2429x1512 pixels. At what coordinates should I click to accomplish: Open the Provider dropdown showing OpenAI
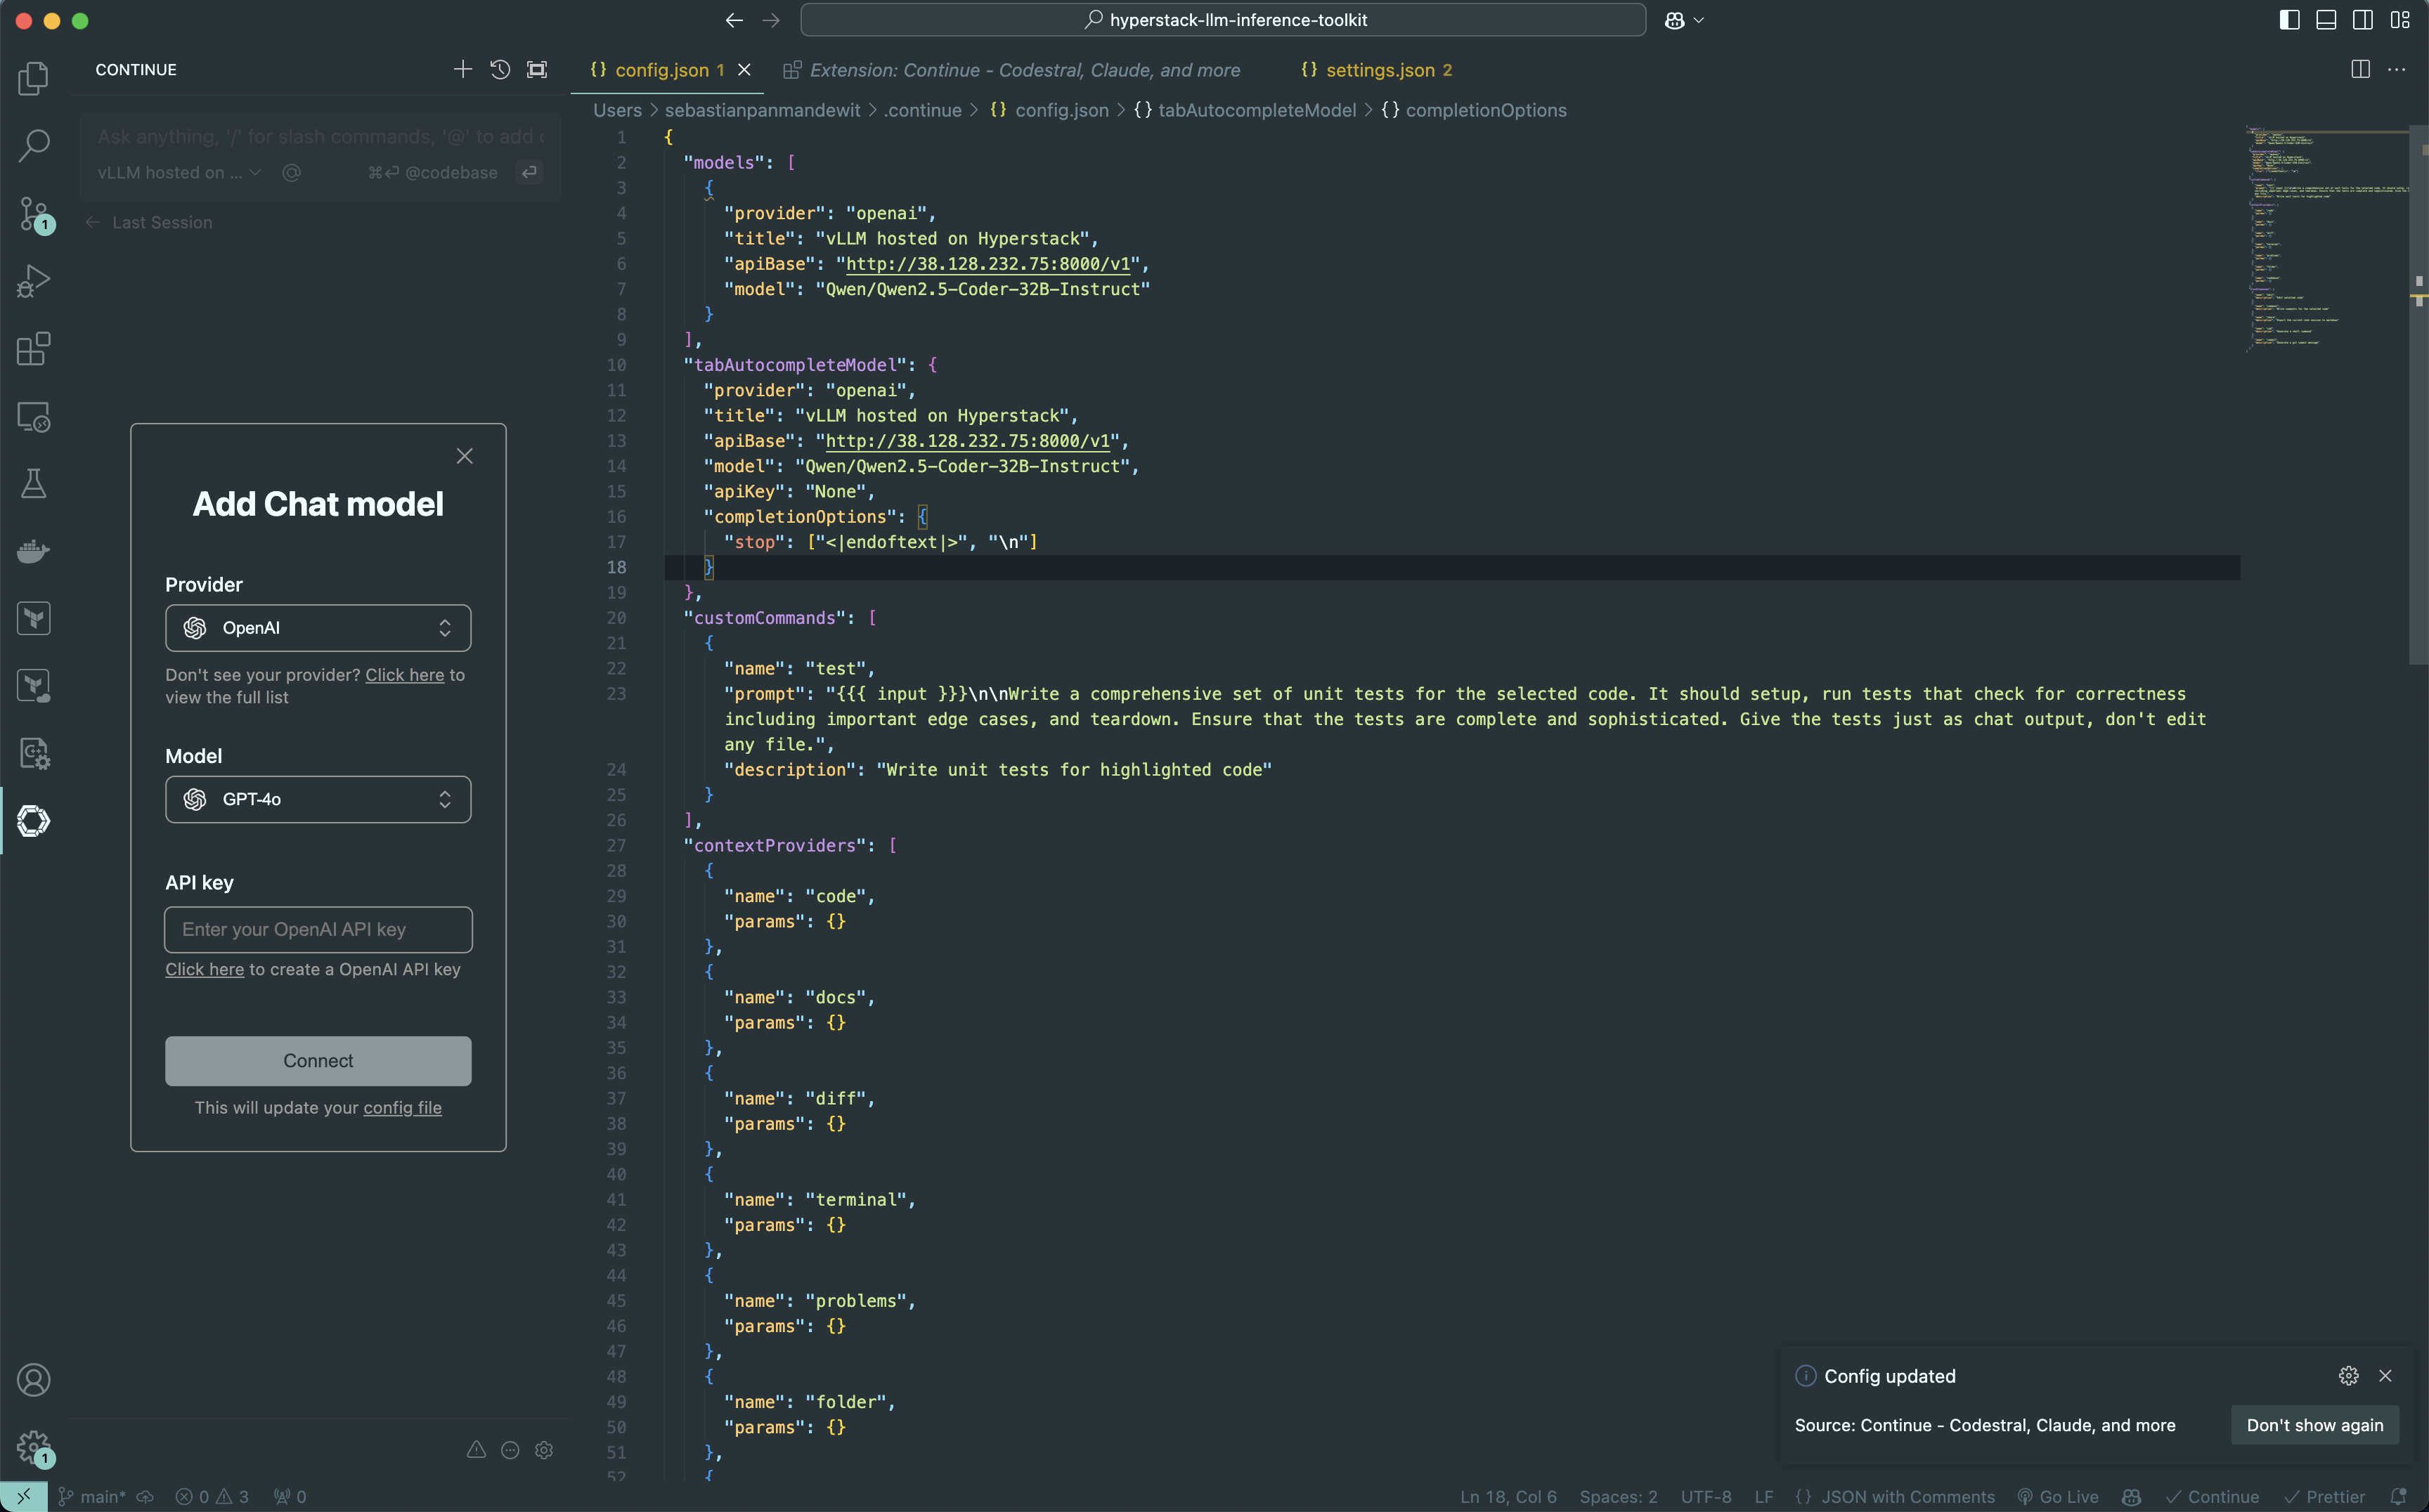click(x=318, y=627)
